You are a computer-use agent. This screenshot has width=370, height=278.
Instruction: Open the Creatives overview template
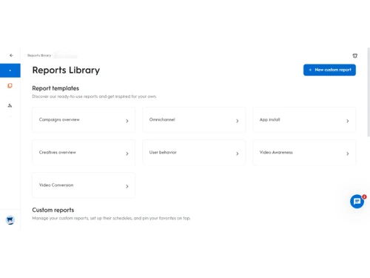pos(84,153)
